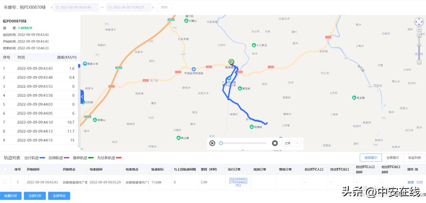Image resolution: width=426 pixels, height=203 pixels.
Task: Click the map zoom in plus button
Action: (419, 35)
